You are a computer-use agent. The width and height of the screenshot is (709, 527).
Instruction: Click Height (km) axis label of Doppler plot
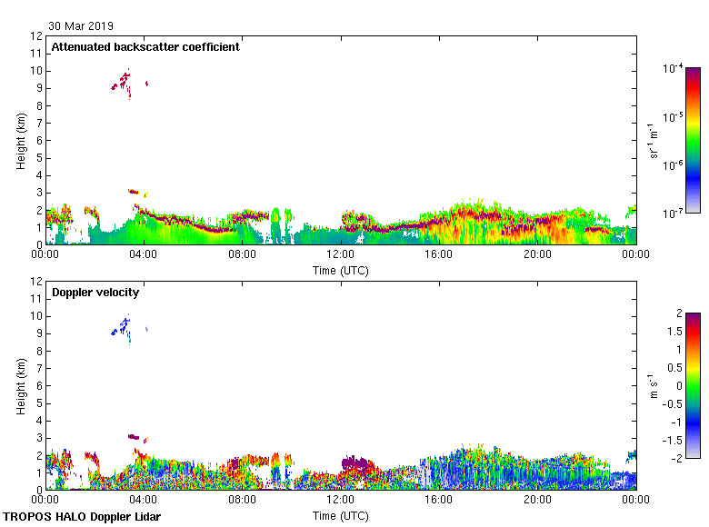pos(20,386)
